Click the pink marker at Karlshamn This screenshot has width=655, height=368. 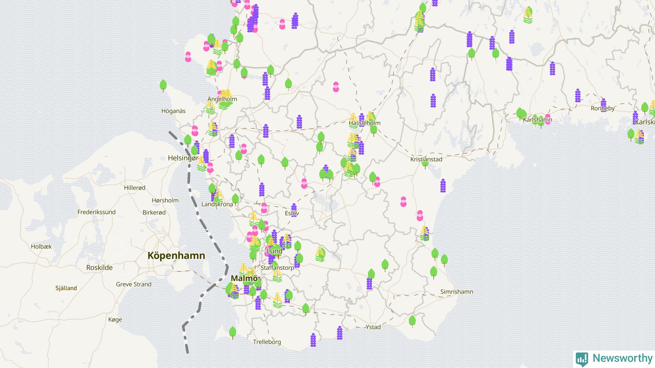tap(548, 119)
